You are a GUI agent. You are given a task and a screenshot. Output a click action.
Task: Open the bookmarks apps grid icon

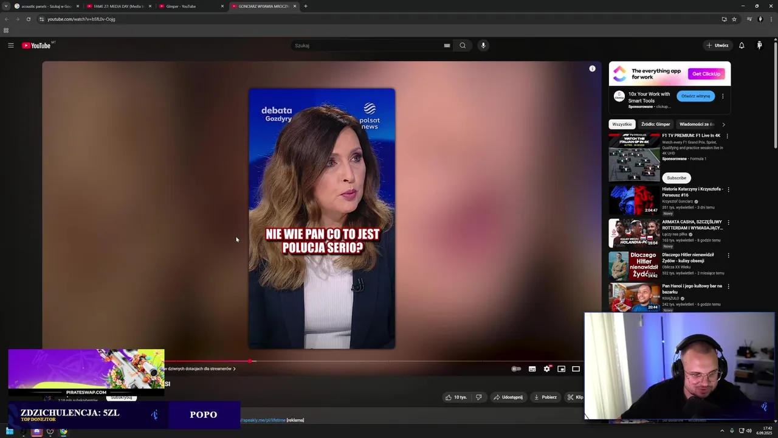coord(6,30)
